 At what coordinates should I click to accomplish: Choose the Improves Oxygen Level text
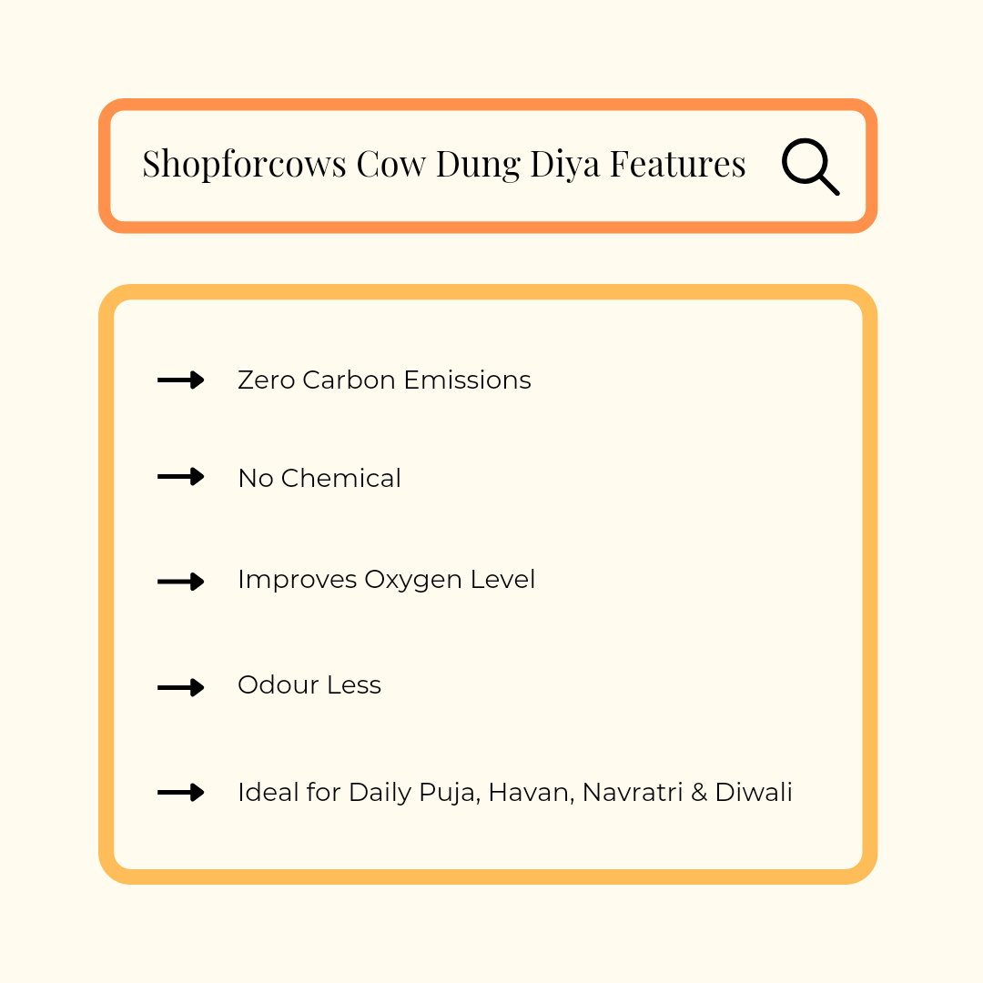(386, 580)
